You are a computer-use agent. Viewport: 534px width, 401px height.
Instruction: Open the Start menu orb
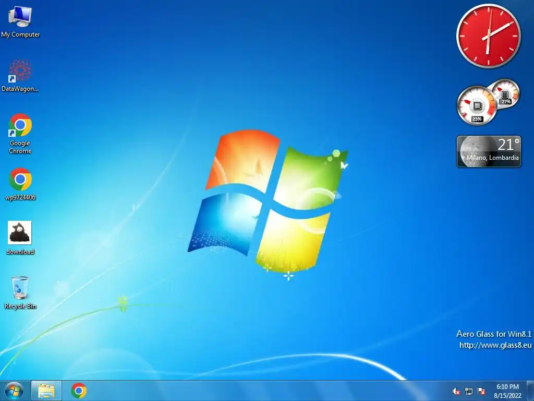[14, 391]
